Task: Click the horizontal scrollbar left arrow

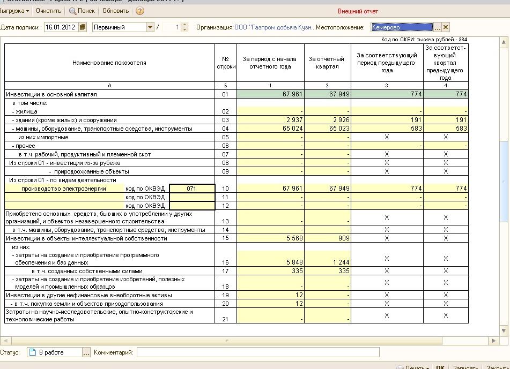Action: point(5,341)
